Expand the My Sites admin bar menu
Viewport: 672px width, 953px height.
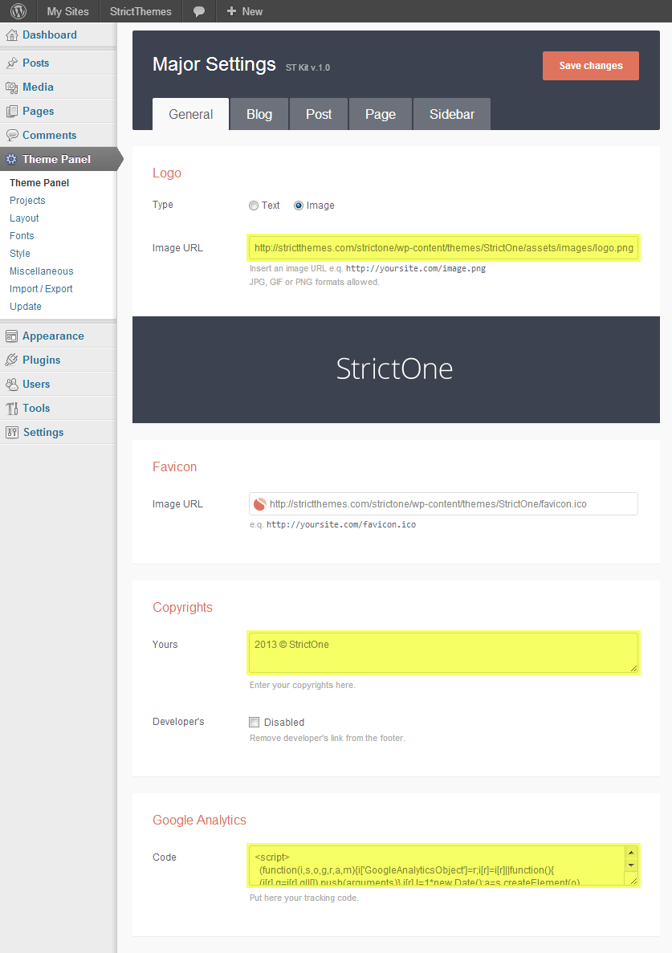pyautogui.click(x=67, y=11)
